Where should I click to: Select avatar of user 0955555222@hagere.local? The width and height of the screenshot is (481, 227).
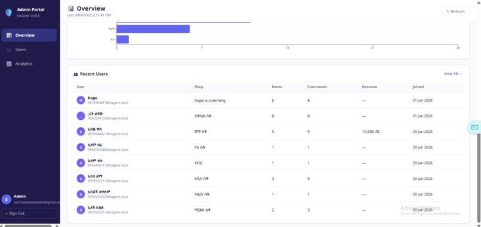tap(81, 194)
